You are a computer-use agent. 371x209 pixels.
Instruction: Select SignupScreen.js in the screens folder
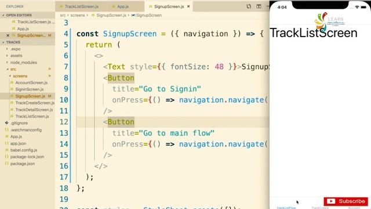(30, 96)
